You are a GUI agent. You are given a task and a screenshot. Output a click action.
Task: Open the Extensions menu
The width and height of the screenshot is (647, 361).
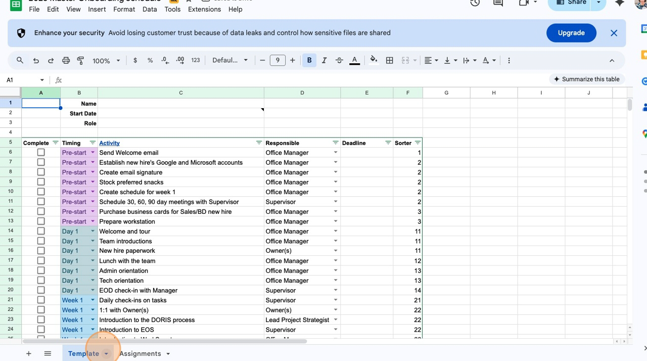point(204,9)
